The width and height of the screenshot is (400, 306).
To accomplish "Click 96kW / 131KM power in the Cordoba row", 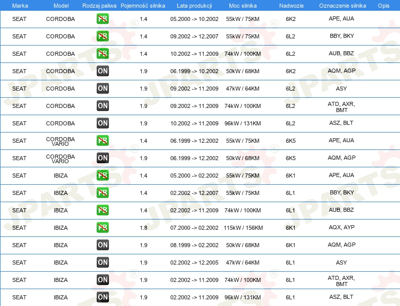I will pos(242,123).
